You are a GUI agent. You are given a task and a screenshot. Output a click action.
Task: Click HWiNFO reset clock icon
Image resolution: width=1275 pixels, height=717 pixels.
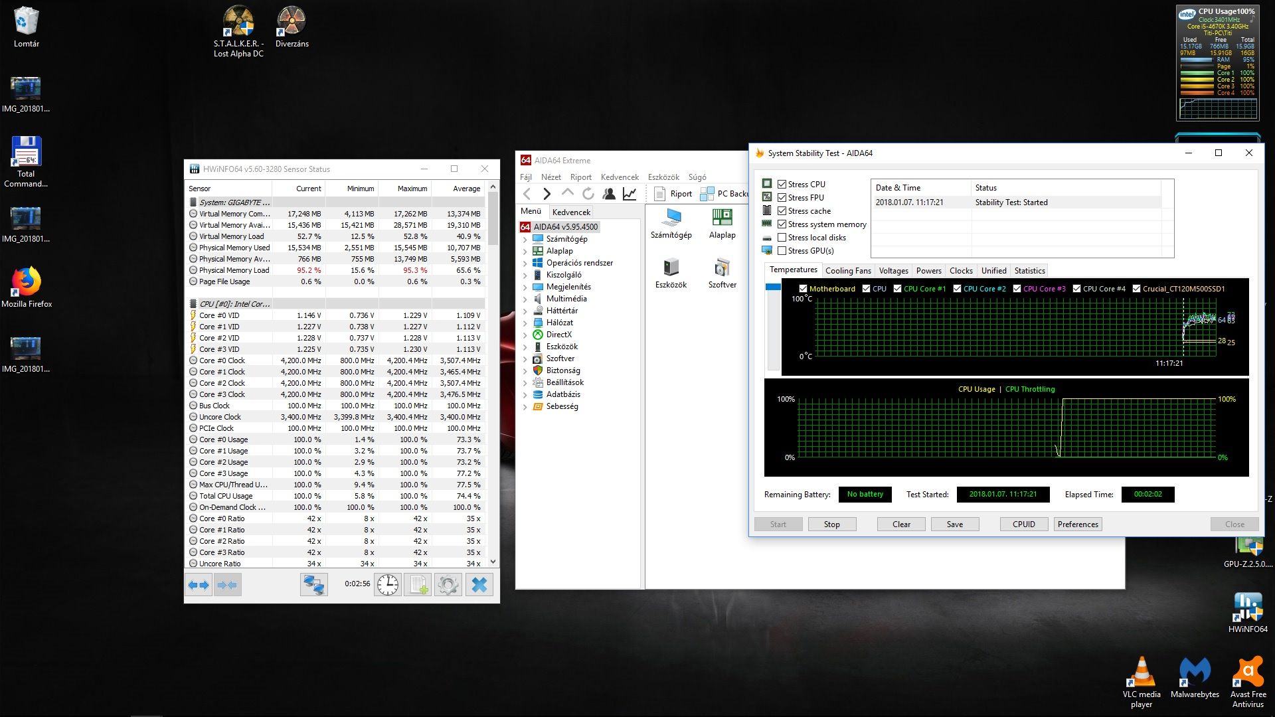[x=388, y=585]
